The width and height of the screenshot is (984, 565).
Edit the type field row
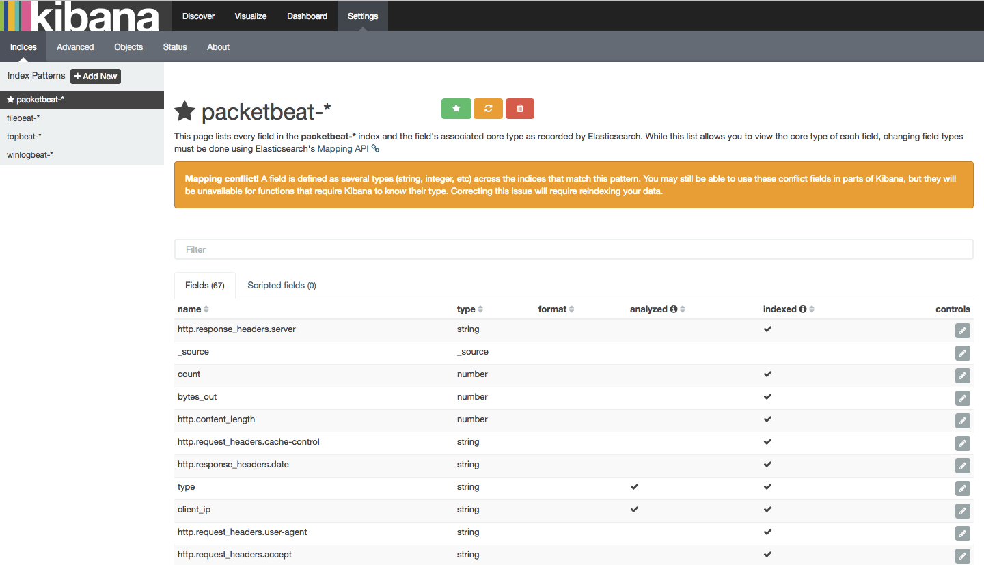[962, 488]
